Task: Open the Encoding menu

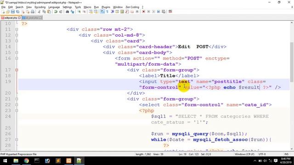Action: (x=40, y=7)
